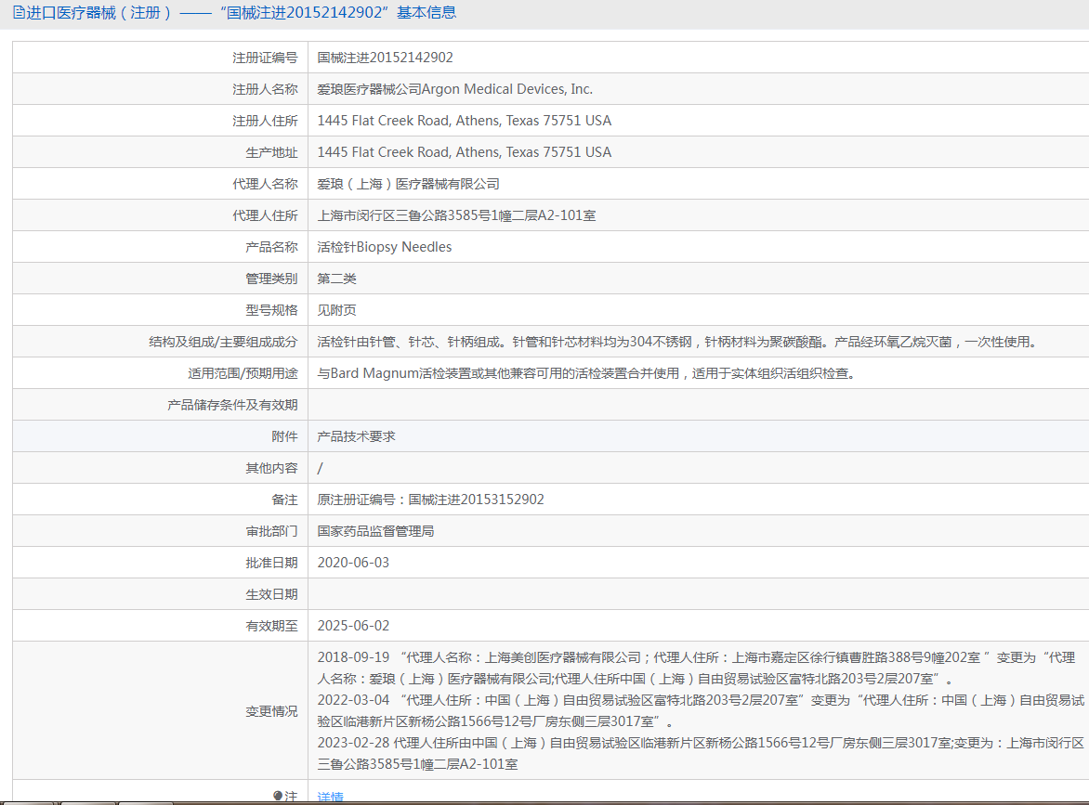Select the agent name 爱琅（上海）医疗器械有限公司 in 代理人名称 row
The width and height of the screenshot is (1089, 805).
(408, 184)
